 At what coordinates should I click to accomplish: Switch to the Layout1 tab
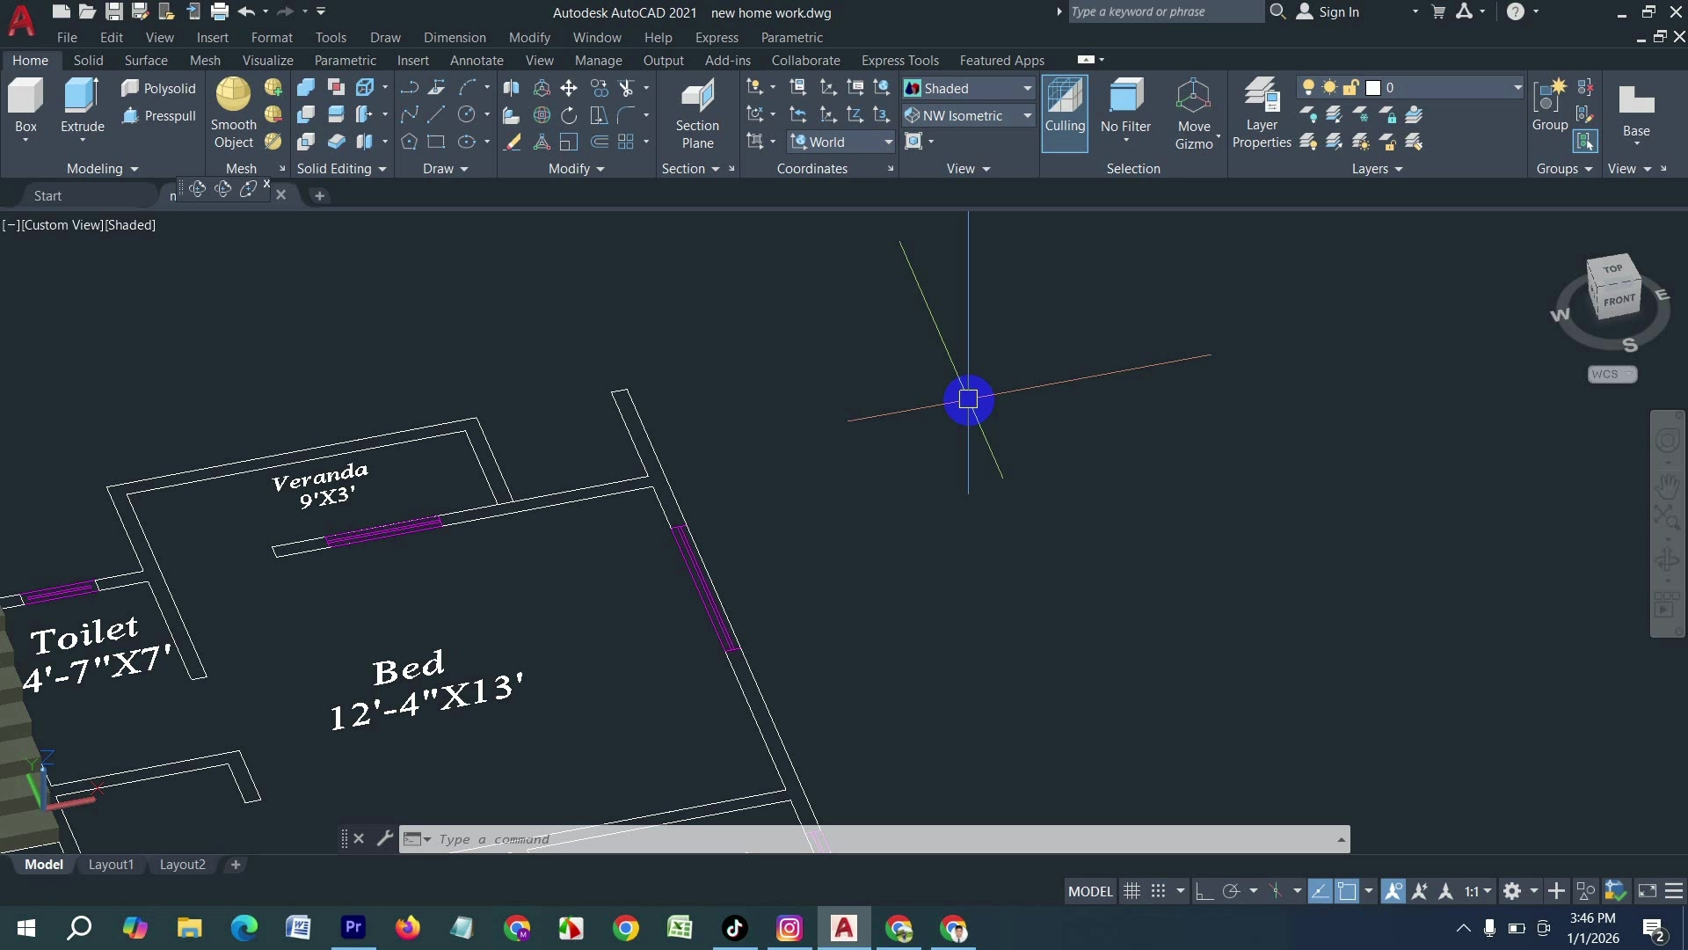(x=111, y=865)
